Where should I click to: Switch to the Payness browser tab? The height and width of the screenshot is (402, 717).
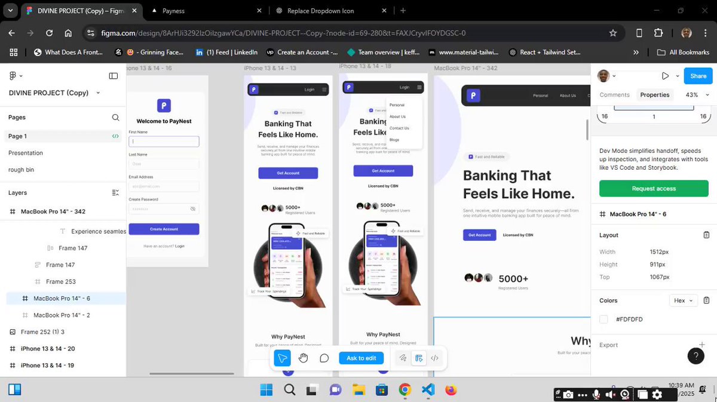point(206,11)
